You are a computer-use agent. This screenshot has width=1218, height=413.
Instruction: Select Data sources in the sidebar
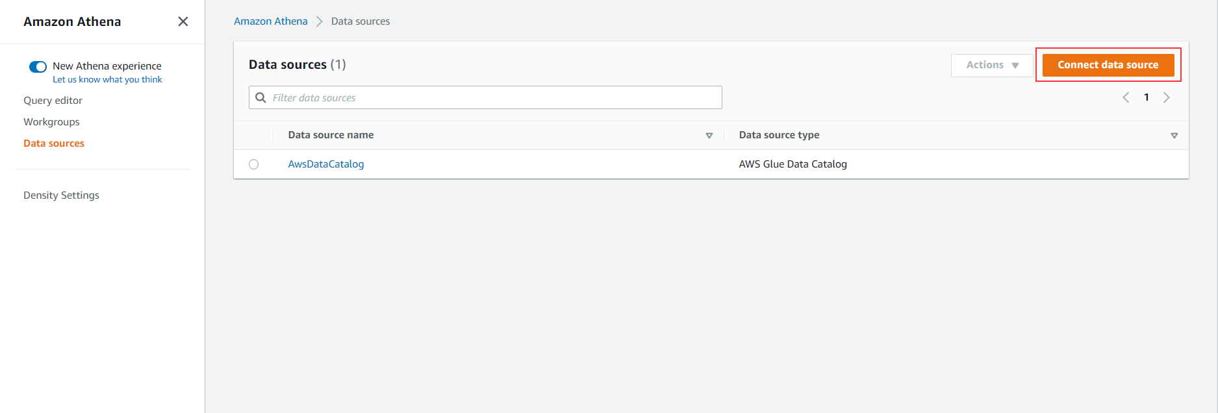[54, 143]
